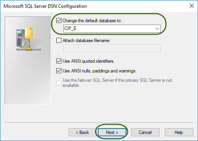The image size is (198, 141).
Task: Uncheck "Change the default database to" checkbox
Action: [59, 21]
